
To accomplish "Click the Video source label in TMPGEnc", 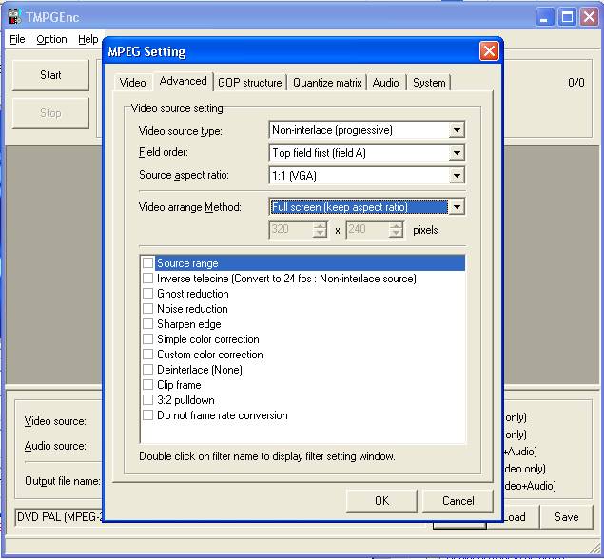I will pos(55,421).
